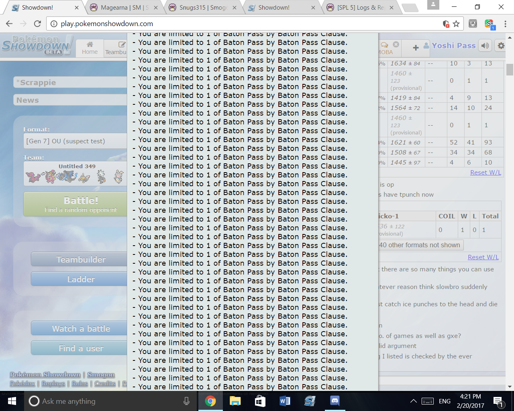Screen dimensions: 514x411
Task: Click the 1564 ± 72 rating value
Action: coord(405,108)
